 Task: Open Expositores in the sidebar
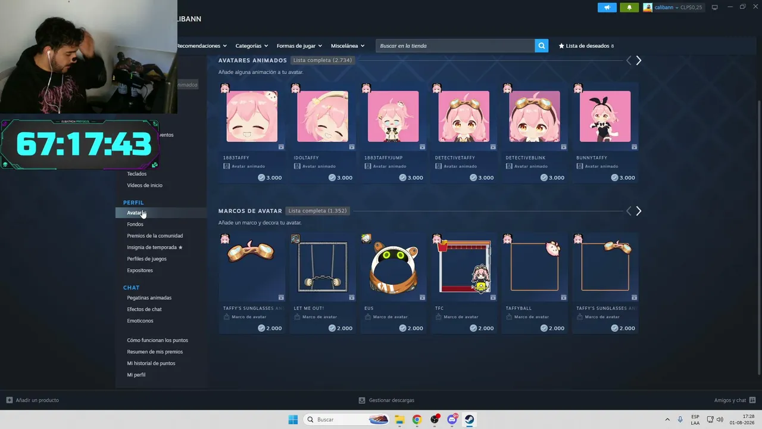(x=140, y=271)
